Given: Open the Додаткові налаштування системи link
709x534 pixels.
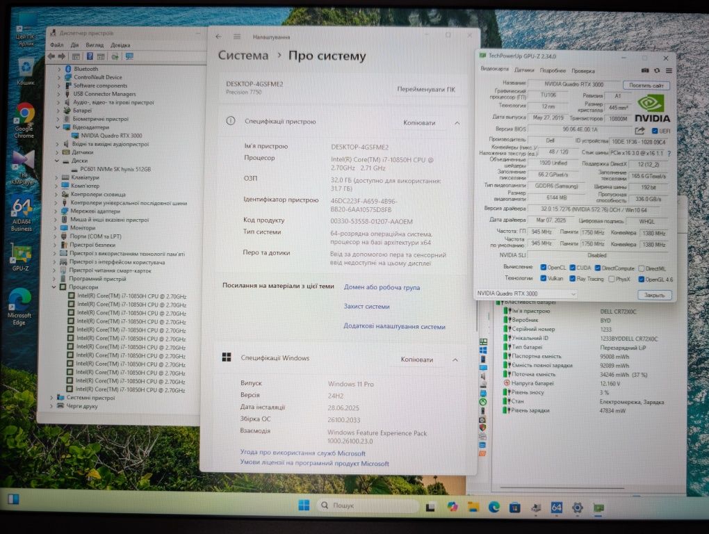Looking at the screenshot, I should (x=394, y=326).
